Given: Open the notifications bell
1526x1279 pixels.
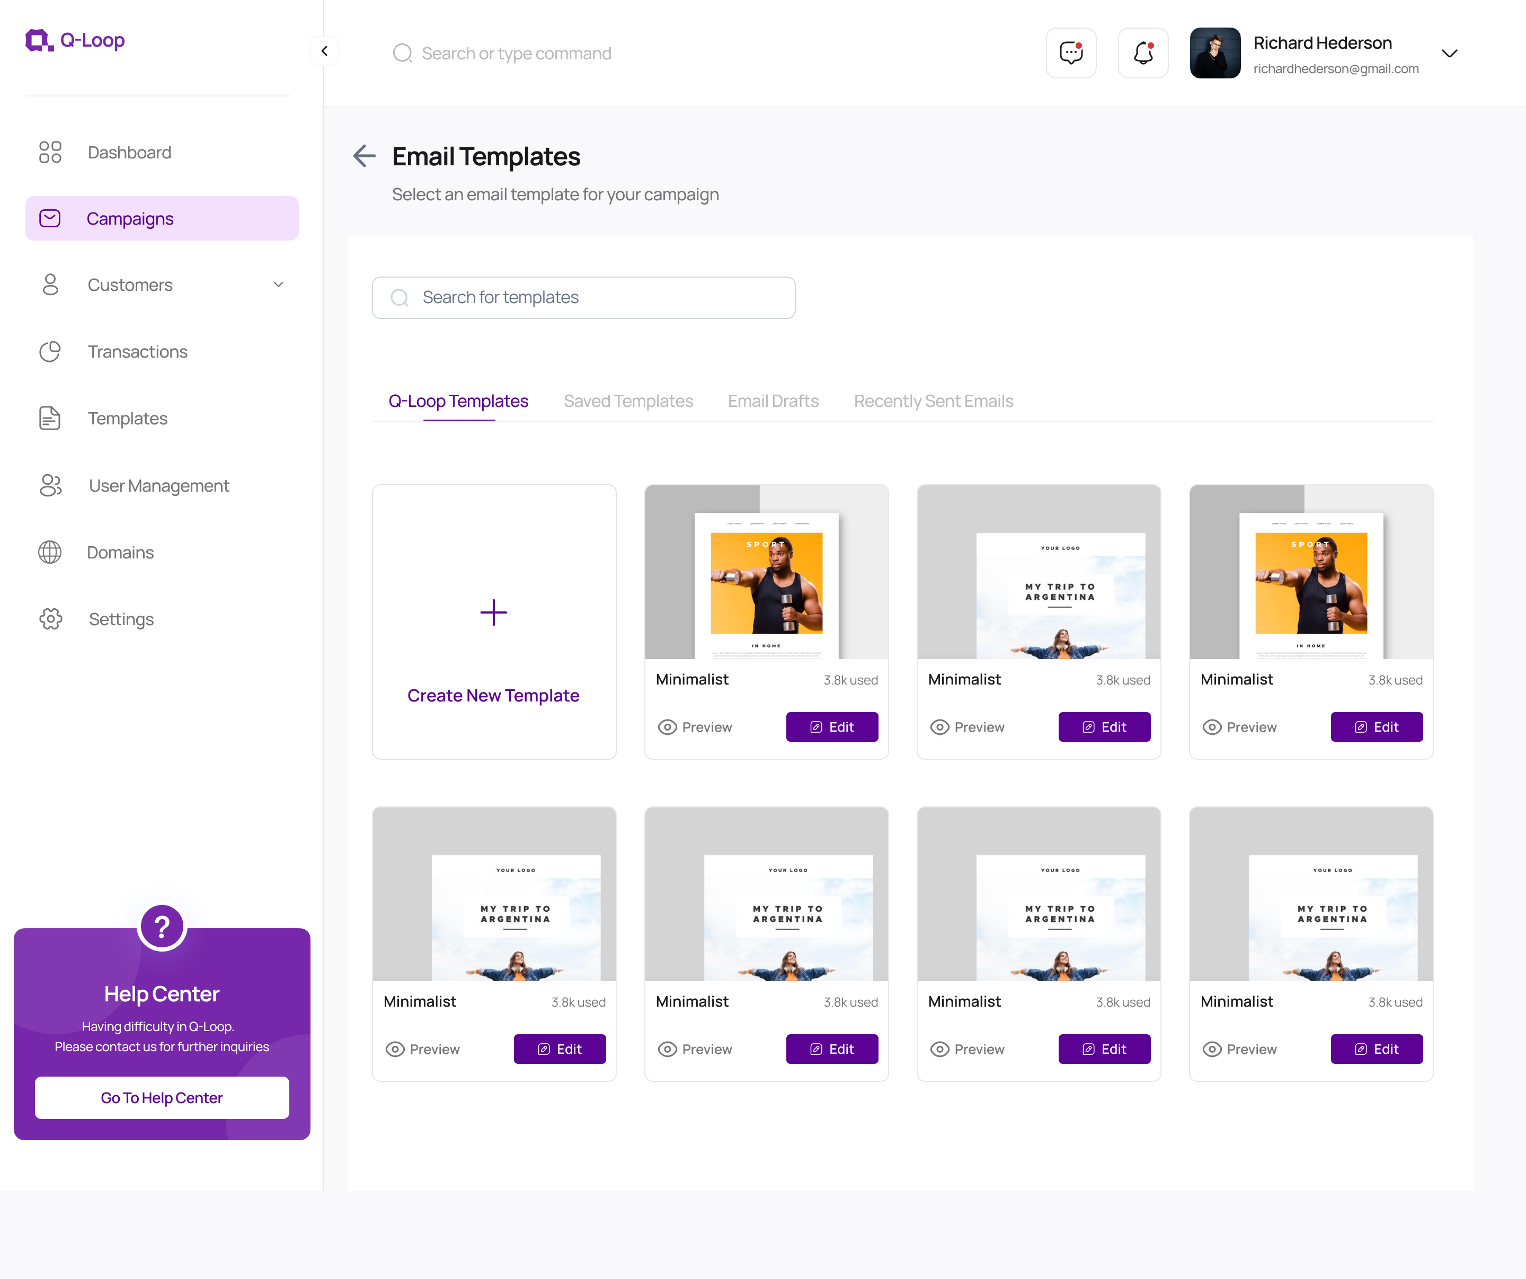Looking at the screenshot, I should [x=1143, y=53].
